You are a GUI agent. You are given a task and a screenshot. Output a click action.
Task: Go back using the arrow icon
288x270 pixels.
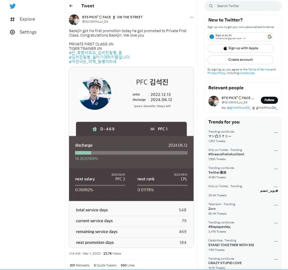[71, 6]
